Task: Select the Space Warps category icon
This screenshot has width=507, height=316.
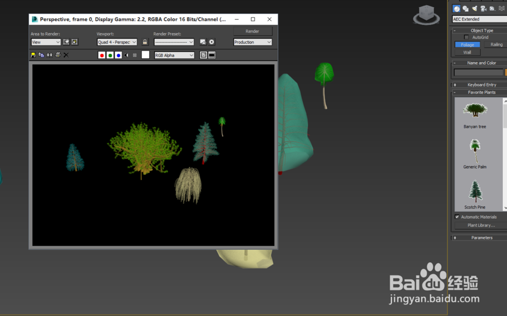Action: (501, 9)
